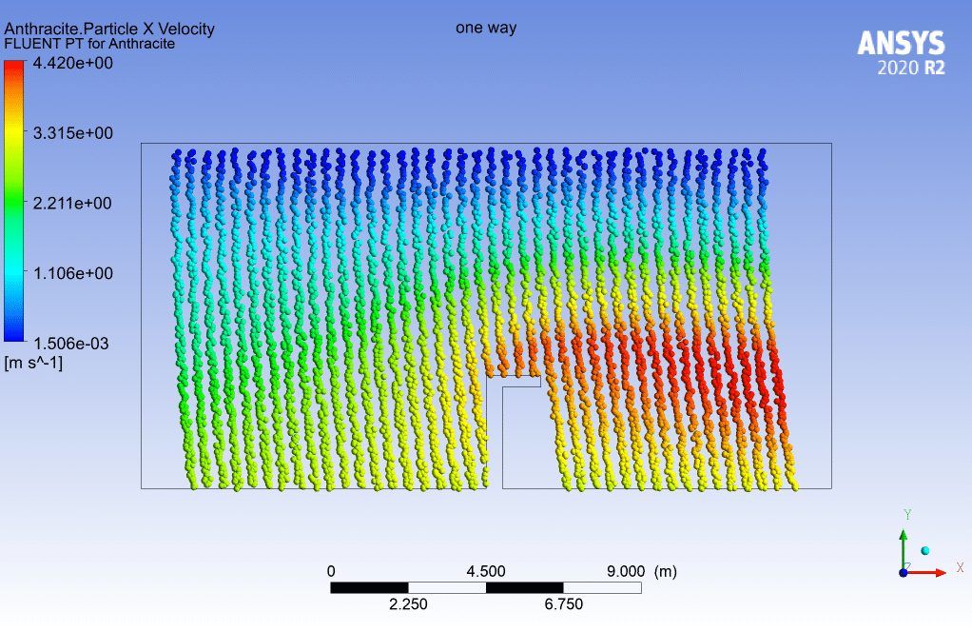Click the green Y axis arrow in triad

pyautogui.click(x=903, y=547)
